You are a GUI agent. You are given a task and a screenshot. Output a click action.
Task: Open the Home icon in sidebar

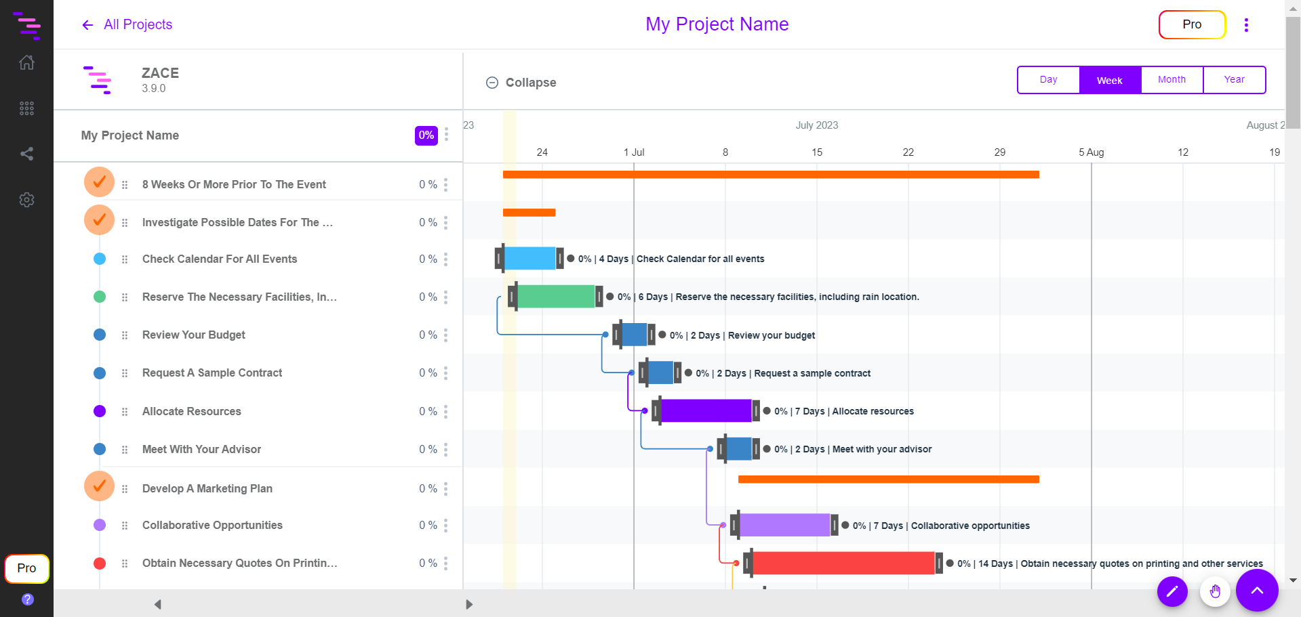[26, 62]
